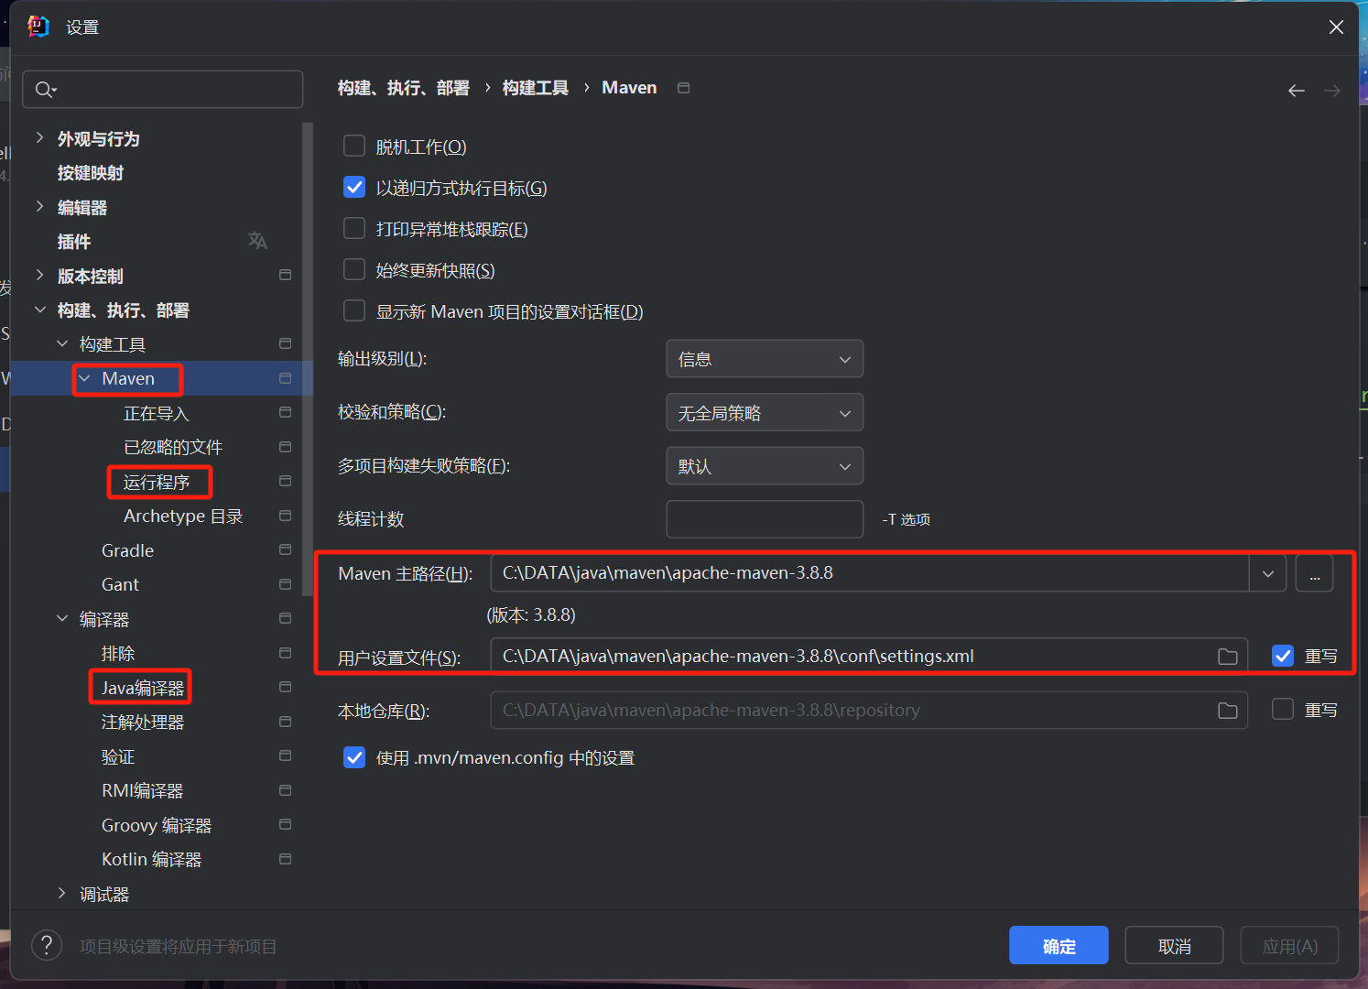Image resolution: width=1368 pixels, height=989 pixels.
Task: Click the IntelliJ logo in the title bar
Action: 38,26
